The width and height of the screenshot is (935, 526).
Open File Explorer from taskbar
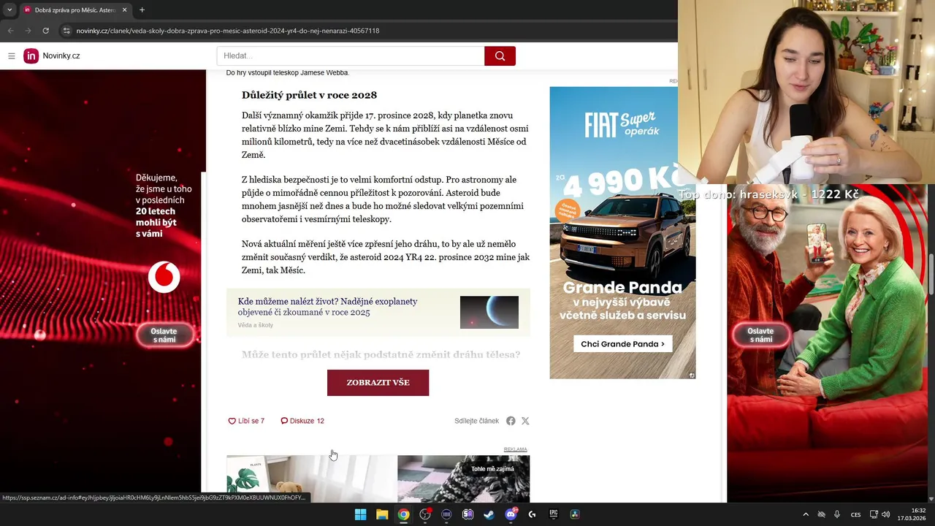tap(382, 514)
